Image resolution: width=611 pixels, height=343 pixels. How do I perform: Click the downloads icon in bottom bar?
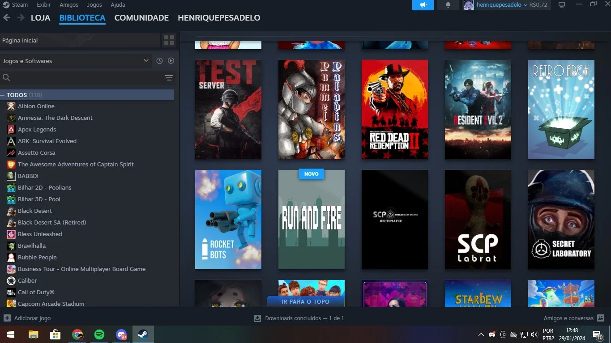tap(257, 318)
